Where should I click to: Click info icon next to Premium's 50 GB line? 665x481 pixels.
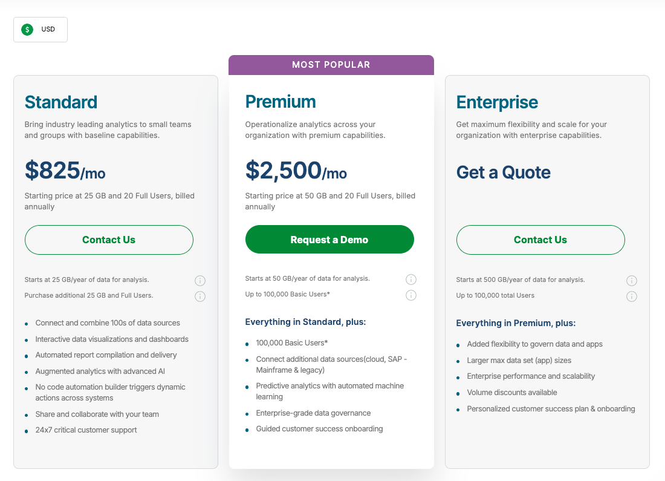click(411, 279)
